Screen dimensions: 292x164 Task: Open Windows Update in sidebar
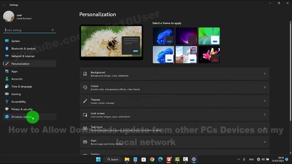[x=30, y=117]
